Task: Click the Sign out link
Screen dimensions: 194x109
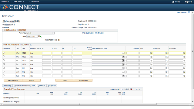Action: pos(189,2)
